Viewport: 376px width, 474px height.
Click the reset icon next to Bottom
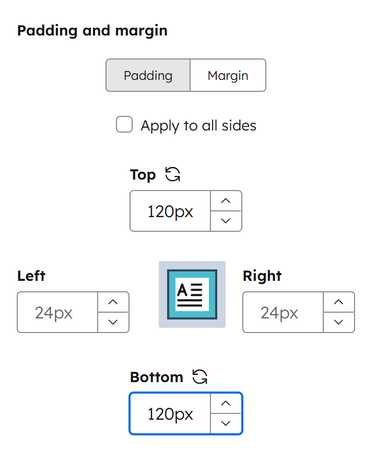coord(200,376)
